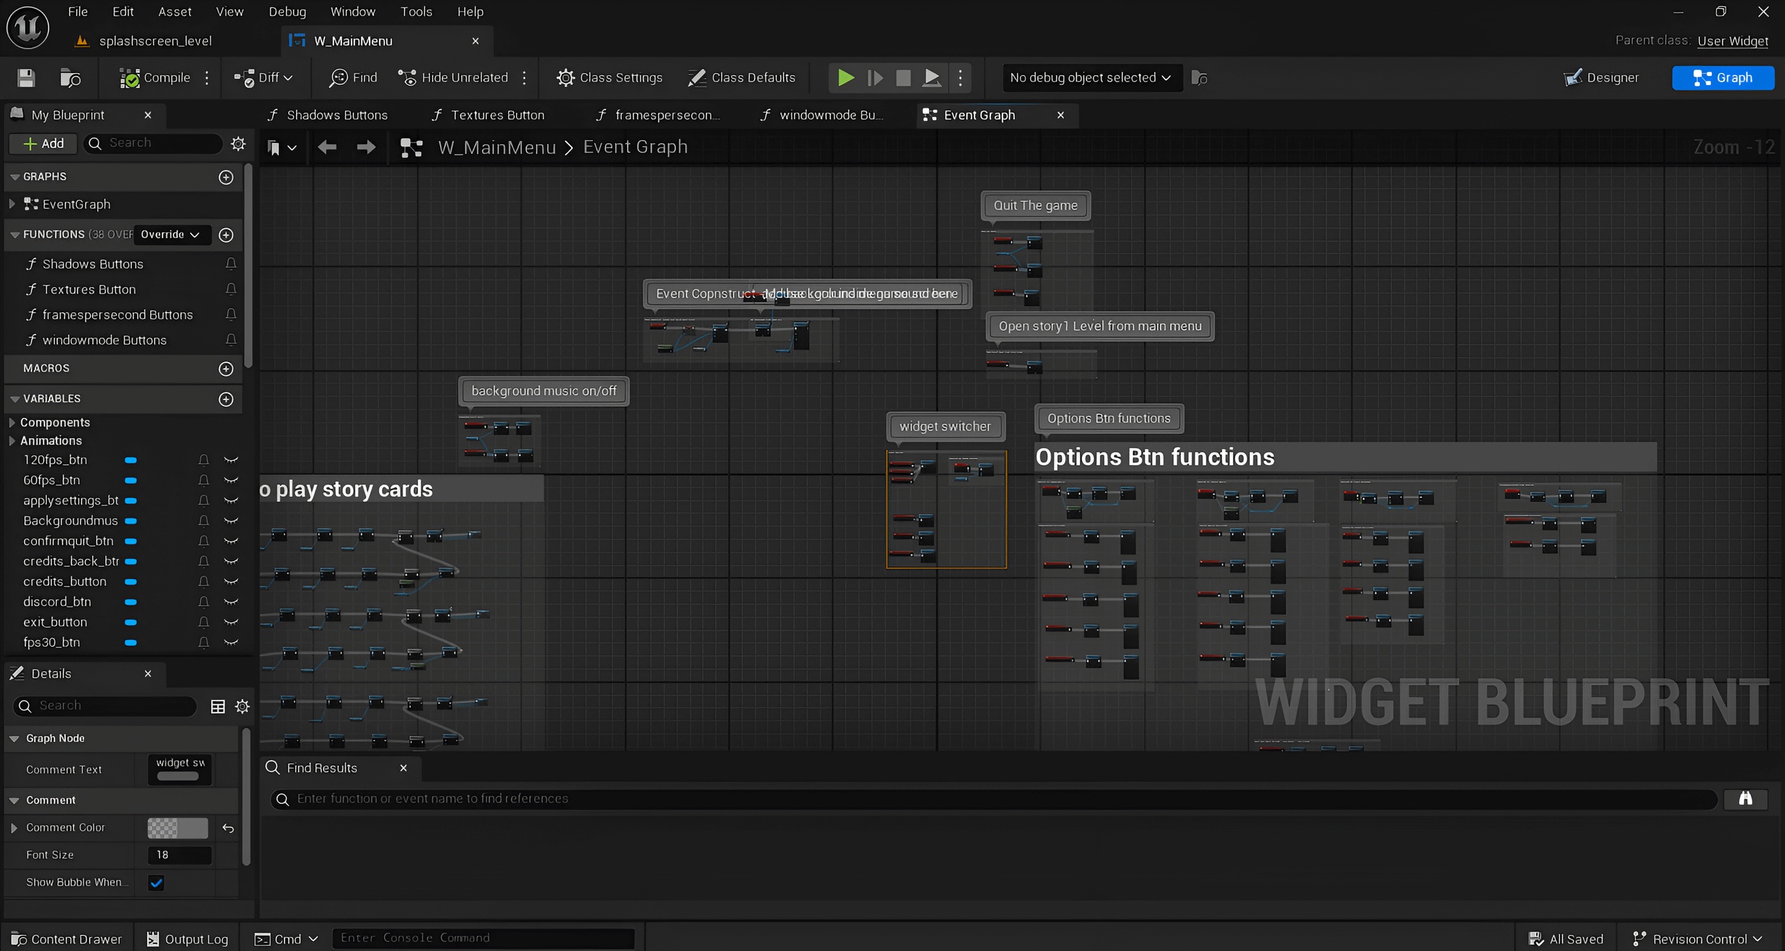Open the Comment Color swatch

coord(177,828)
